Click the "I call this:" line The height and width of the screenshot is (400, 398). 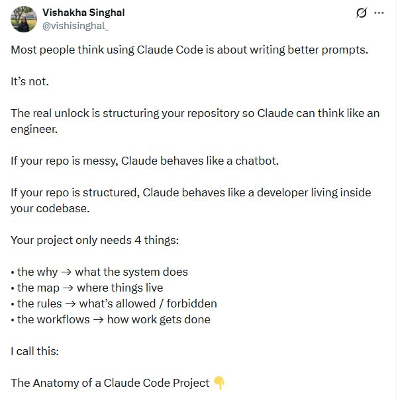pos(35,351)
